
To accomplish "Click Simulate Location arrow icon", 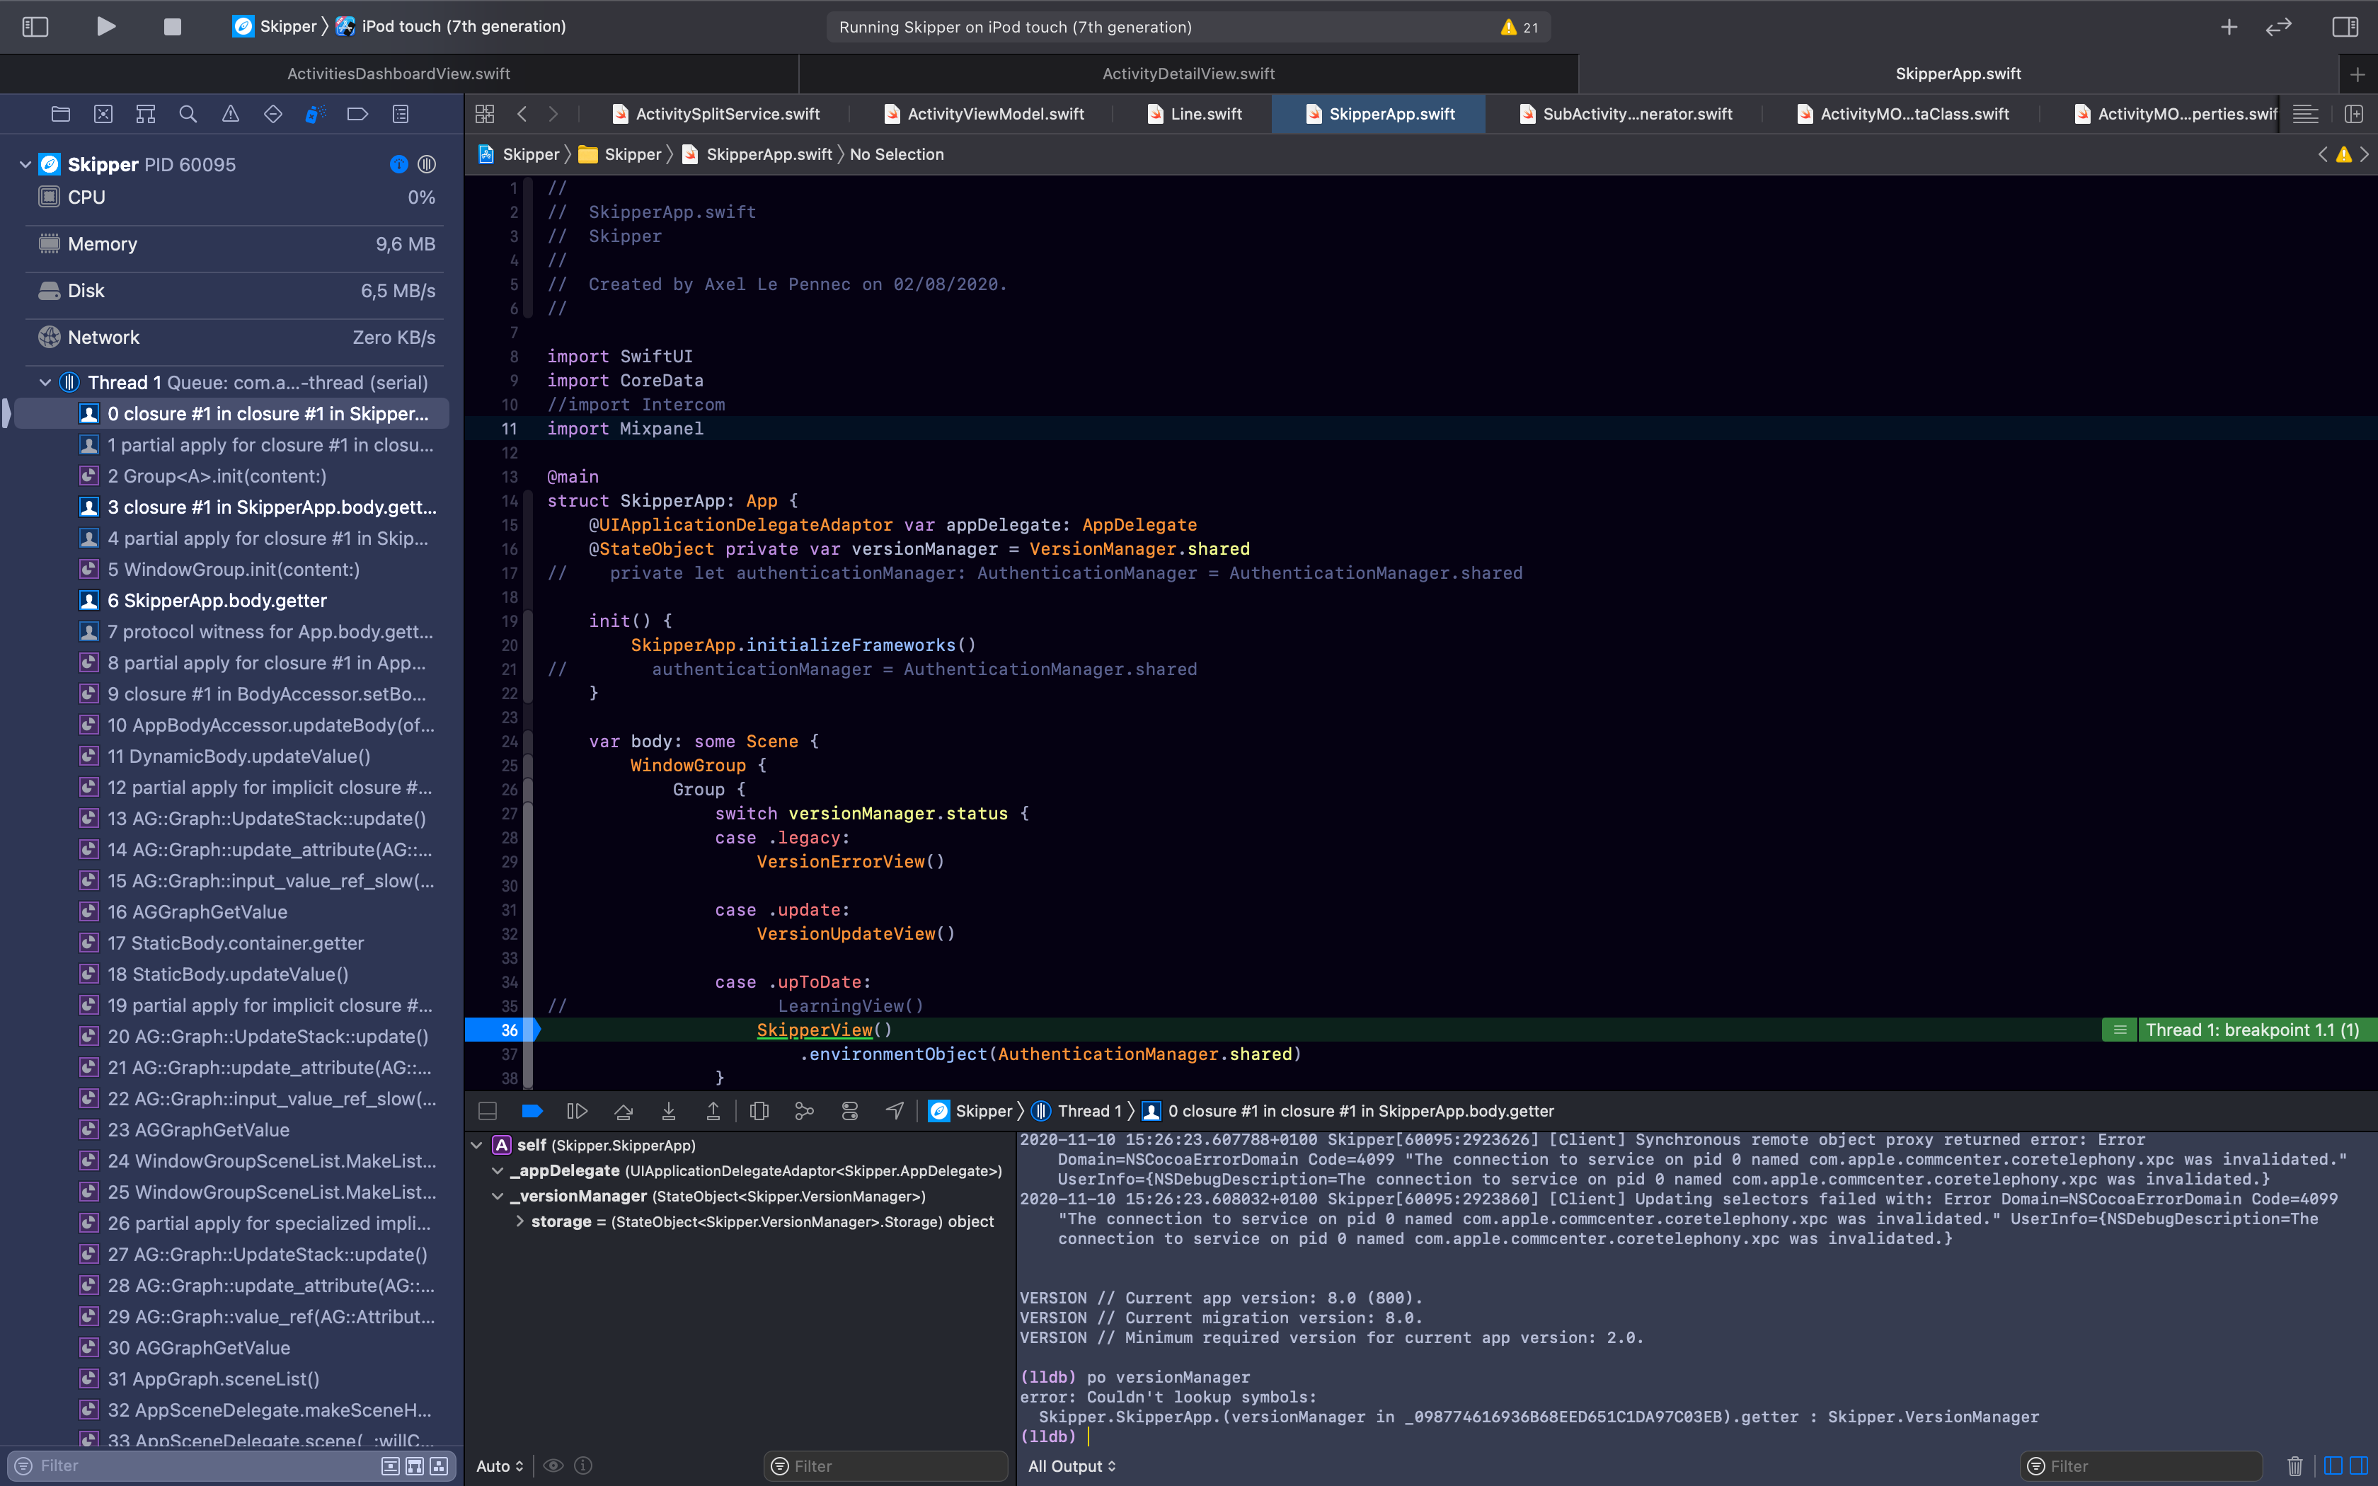I will (x=895, y=1110).
